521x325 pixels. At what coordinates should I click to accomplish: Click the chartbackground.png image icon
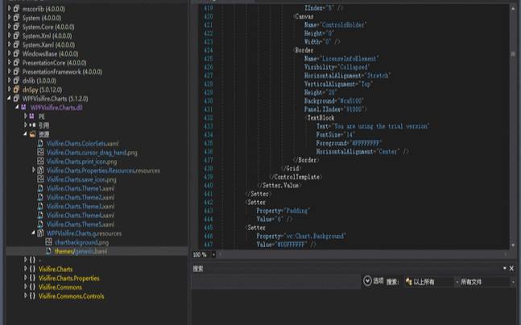pyautogui.click(x=48, y=241)
